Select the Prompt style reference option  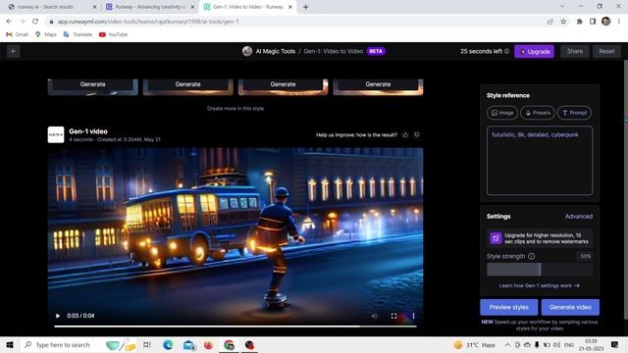tap(574, 113)
